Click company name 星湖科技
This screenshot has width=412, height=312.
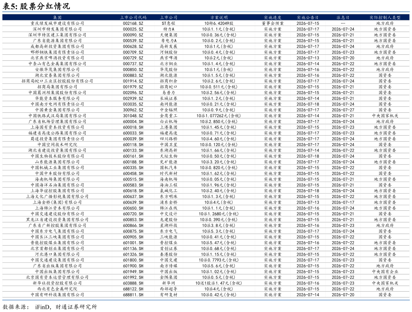pos(169,225)
